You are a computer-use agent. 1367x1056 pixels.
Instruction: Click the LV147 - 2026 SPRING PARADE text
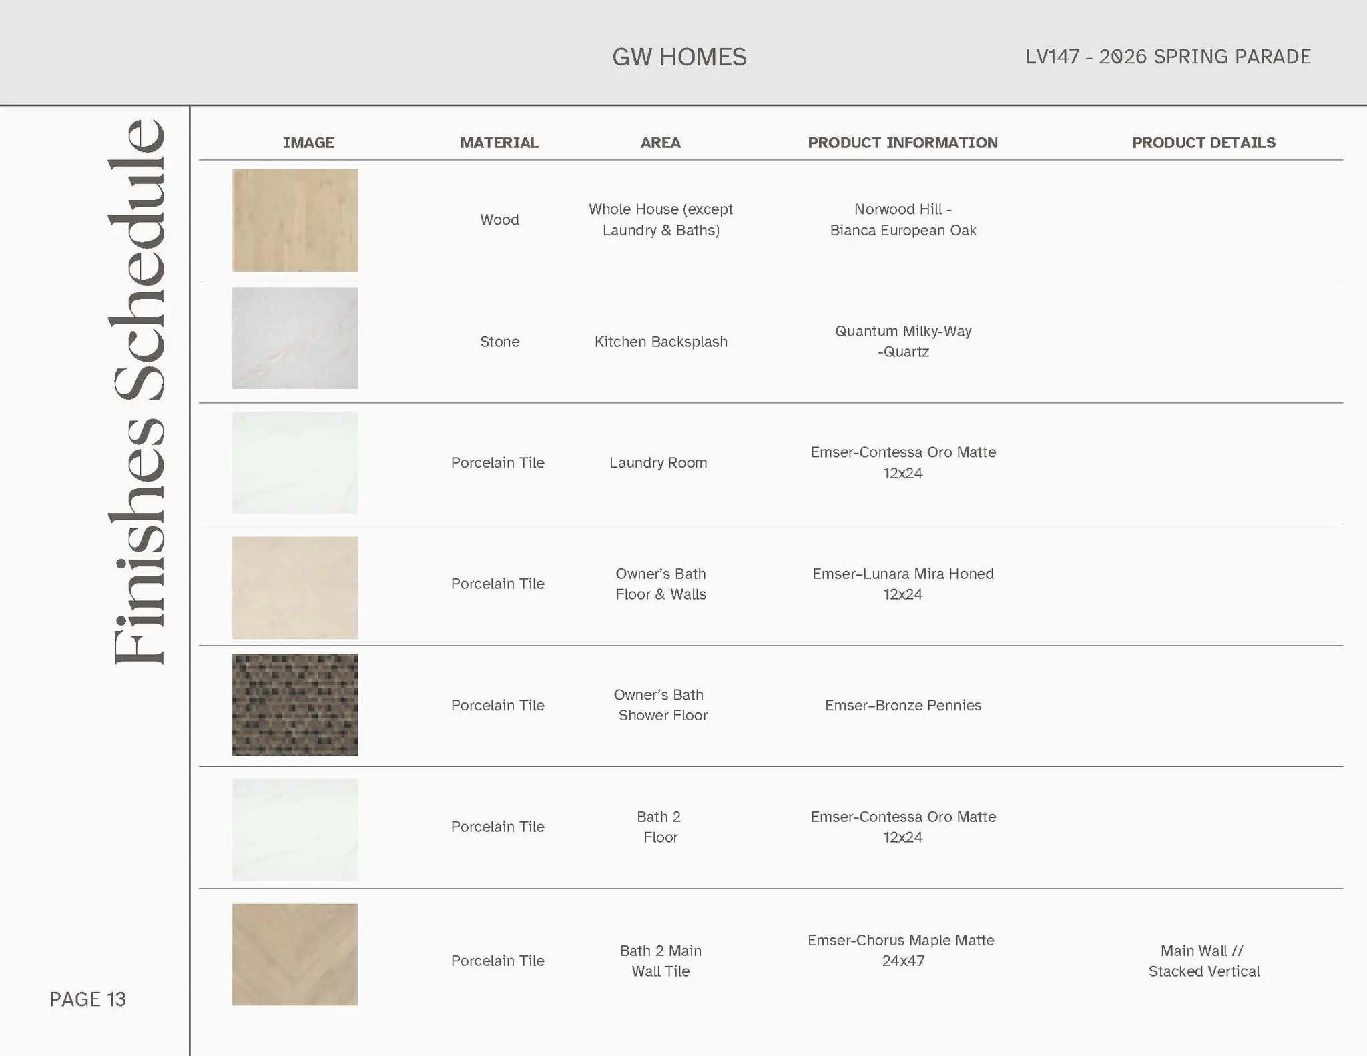[x=1167, y=57]
